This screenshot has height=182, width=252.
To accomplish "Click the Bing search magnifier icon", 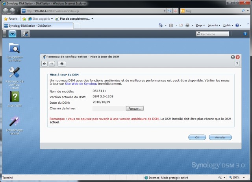I will 243,11.
